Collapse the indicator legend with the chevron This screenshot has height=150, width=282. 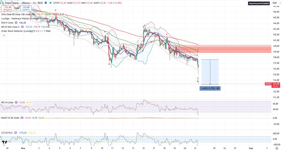pyautogui.click(x=4, y=35)
